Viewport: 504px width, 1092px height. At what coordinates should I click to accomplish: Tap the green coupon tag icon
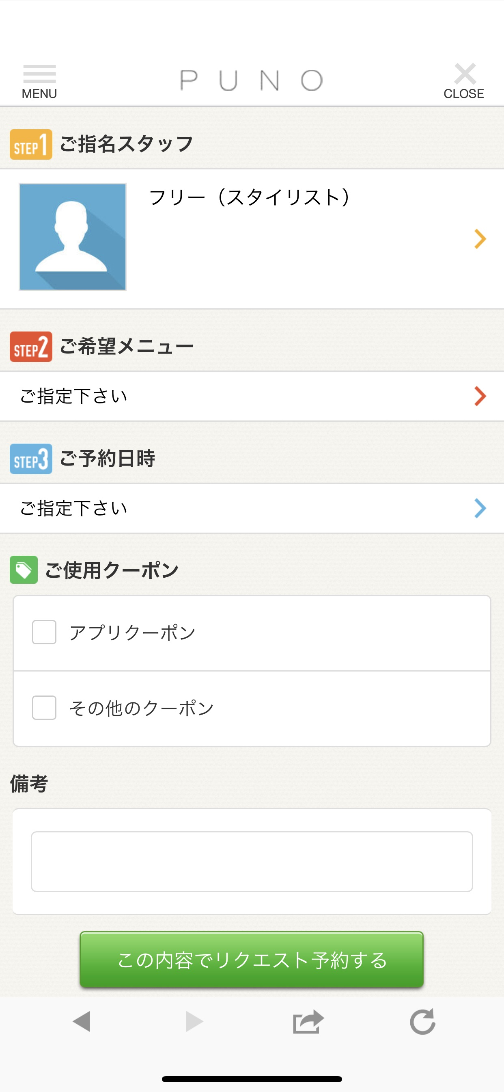(x=24, y=570)
